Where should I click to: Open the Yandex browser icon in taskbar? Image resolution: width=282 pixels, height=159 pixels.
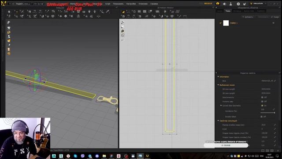(68, 156)
